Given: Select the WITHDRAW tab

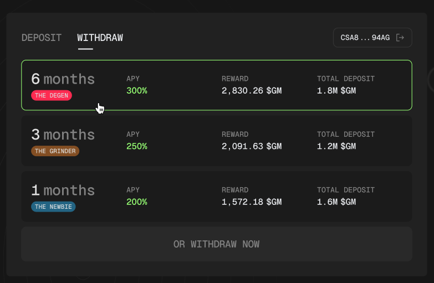Looking at the screenshot, I should pyautogui.click(x=100, y=38).
